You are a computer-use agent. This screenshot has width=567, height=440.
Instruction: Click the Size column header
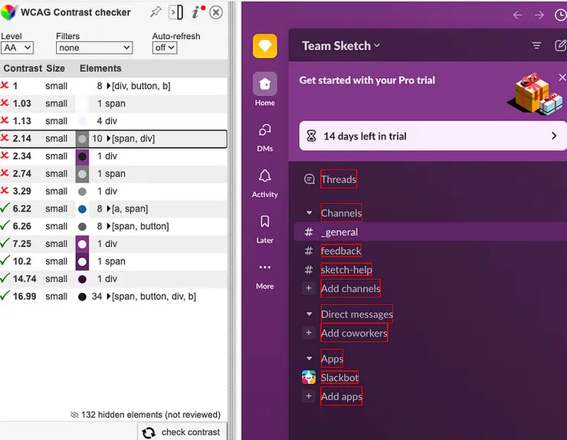pyautogui.click(x=55, y=68)
